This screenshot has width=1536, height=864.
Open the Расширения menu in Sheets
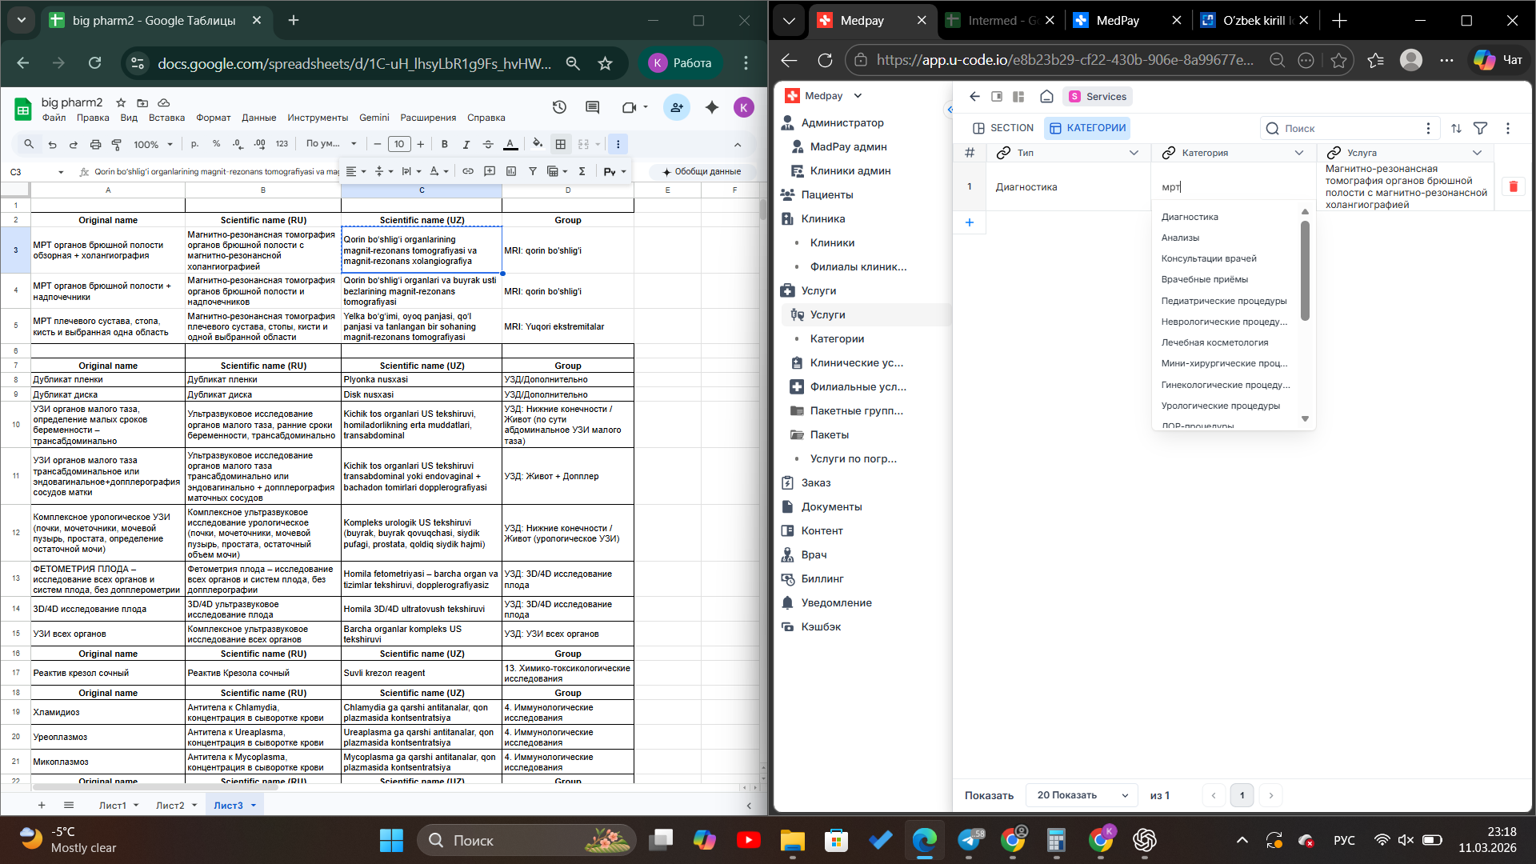point(428,118)
